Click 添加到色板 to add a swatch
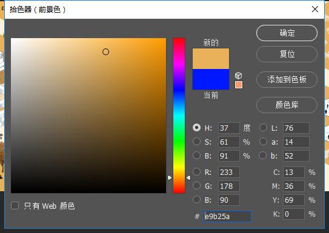 (x=287, y=80)
